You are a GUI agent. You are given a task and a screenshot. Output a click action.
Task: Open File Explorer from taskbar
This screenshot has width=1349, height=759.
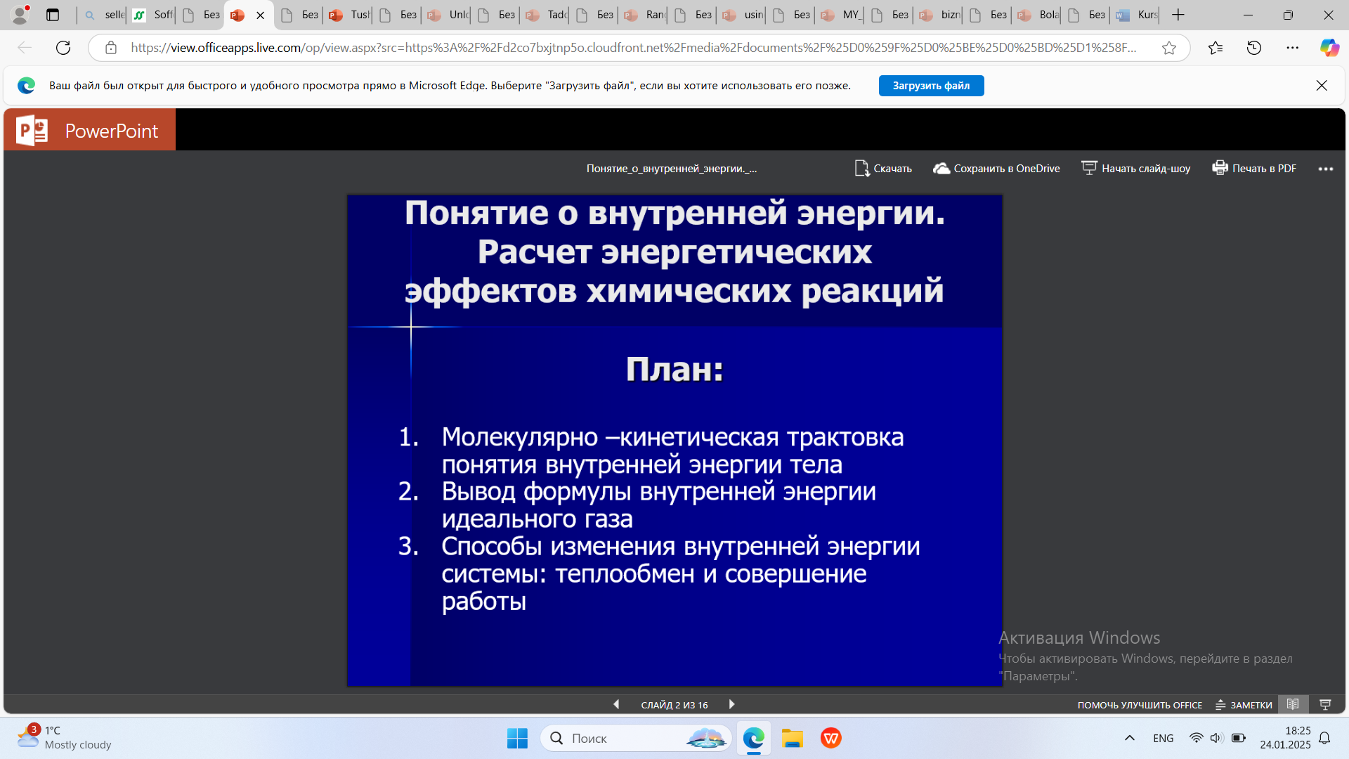793,738
